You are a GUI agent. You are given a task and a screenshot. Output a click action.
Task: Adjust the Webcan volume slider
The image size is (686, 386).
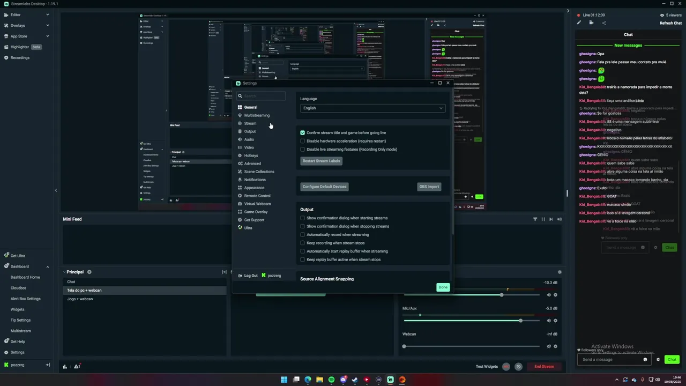coord(471,346)
